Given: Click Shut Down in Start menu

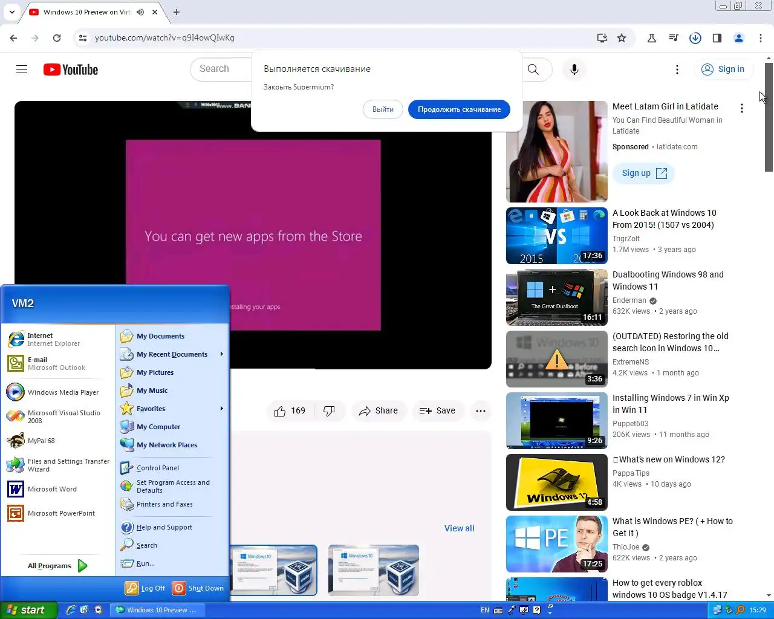Looking at the screenshot, I should coord(198,588).
